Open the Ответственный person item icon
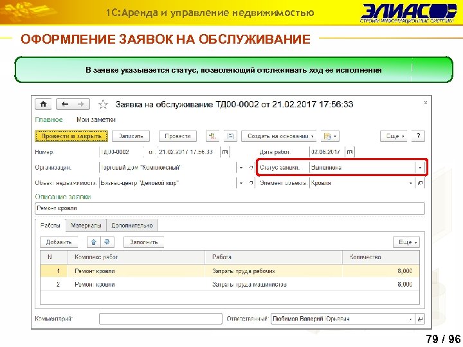Image resolution: width=463 pixels, height=347 pixels. [x=420, y=319]
